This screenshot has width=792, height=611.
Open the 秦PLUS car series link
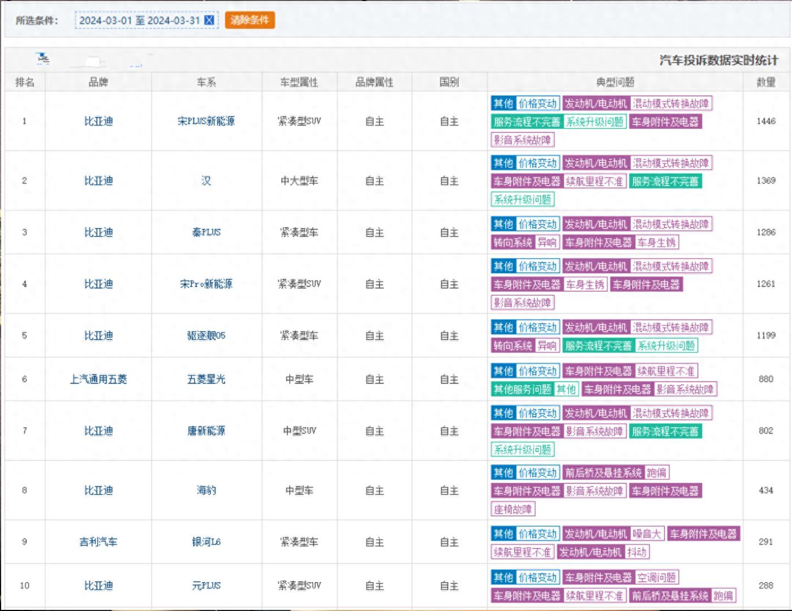[206, 233]
